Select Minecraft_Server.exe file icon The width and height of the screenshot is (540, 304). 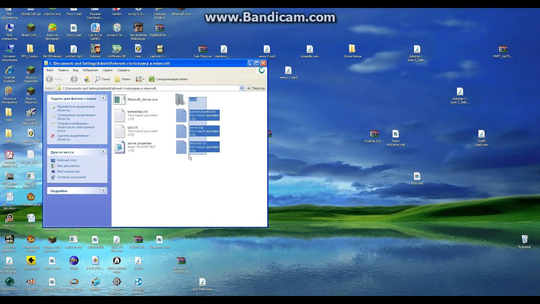(120, 100)
